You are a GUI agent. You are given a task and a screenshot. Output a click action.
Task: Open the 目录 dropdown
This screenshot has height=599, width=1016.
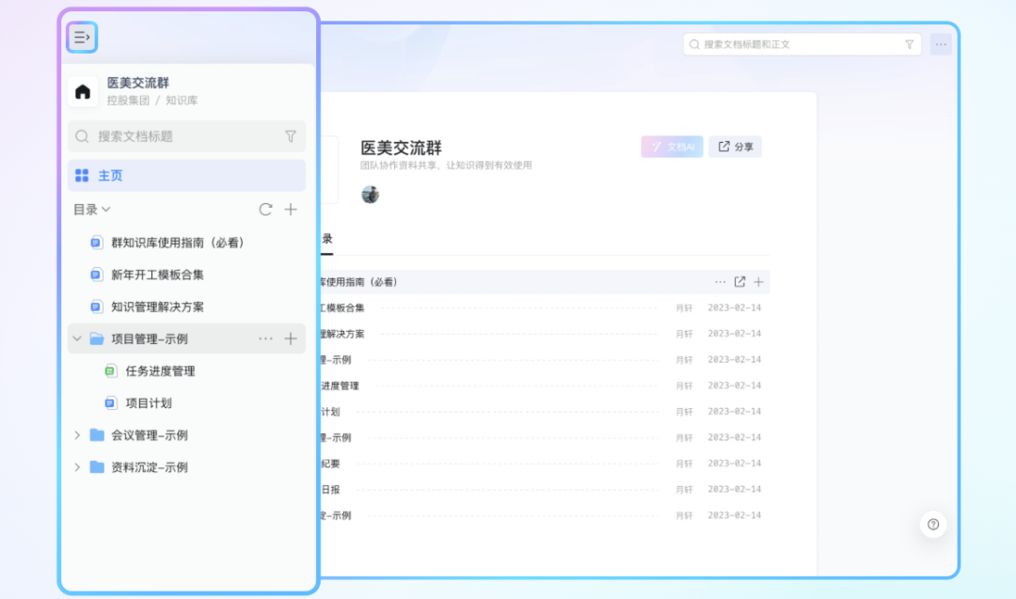coord(92,210)
